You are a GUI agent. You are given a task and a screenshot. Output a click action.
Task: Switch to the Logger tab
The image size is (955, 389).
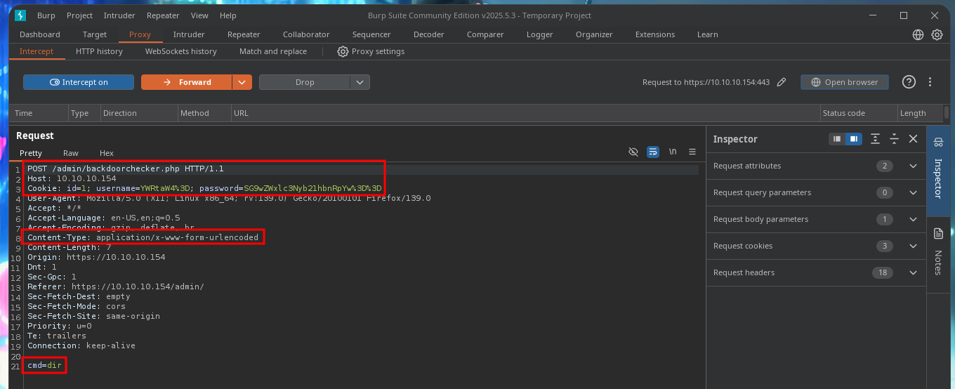[540, 34]
